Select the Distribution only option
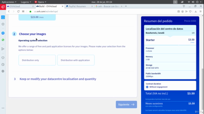This screenshot has height=114, width=204. 37,60
